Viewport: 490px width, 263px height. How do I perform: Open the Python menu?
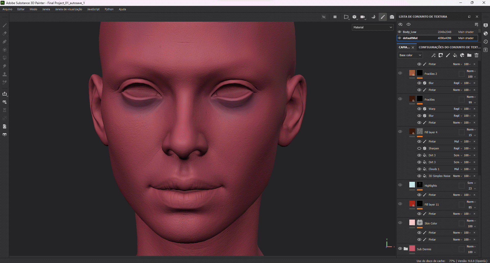(109, 9)
